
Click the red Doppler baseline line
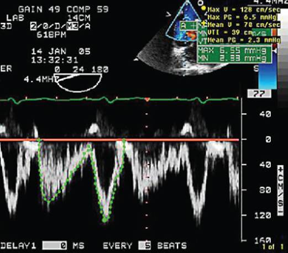click(119, 140)
